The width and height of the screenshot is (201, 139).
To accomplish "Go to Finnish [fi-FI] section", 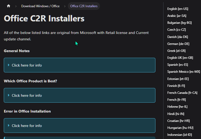I will click(x=176, y=86).
